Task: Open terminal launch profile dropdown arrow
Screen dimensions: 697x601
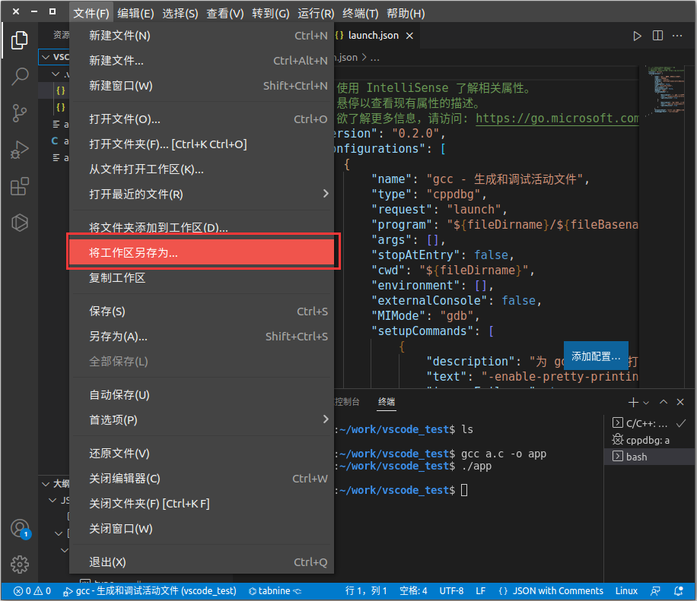Action: pyautogui.click(x=646, y=403)
